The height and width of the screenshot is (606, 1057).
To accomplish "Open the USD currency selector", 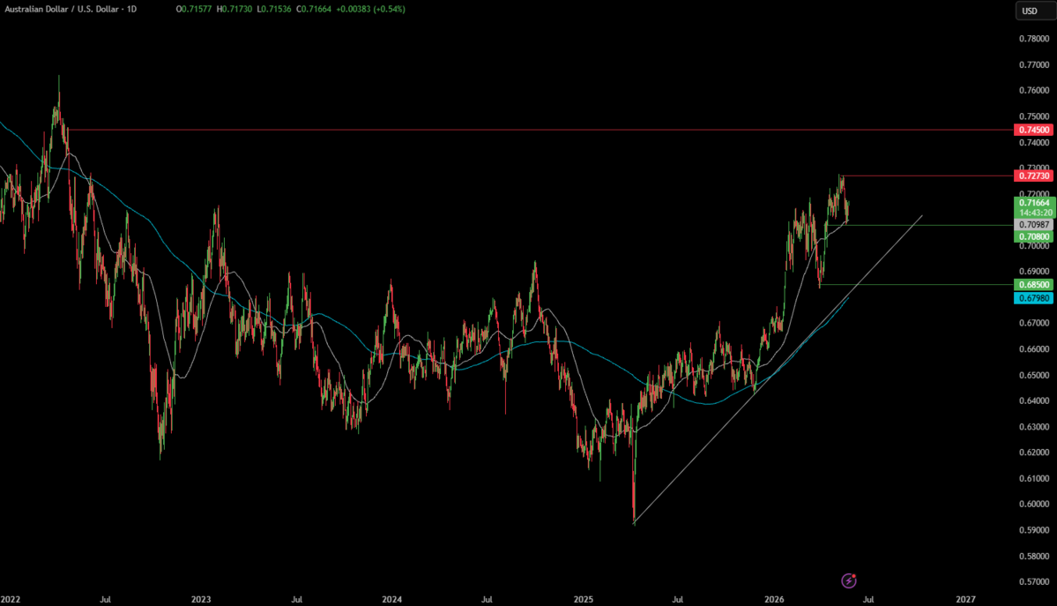I will tap(1035, 11).
